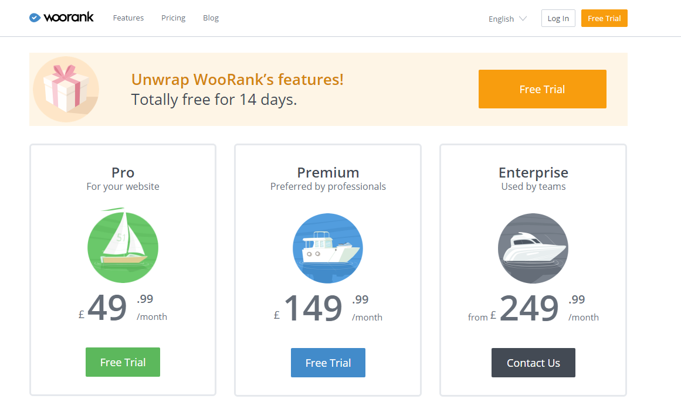Click the 249 price figure

coord(529,308)
